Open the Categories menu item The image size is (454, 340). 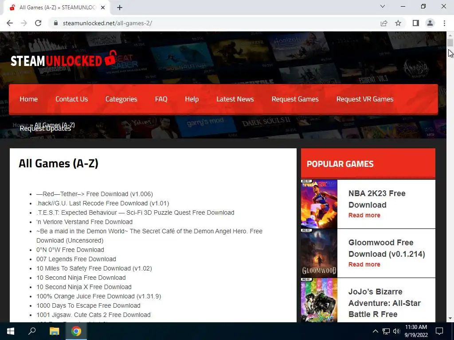click(x=121, y=99)
